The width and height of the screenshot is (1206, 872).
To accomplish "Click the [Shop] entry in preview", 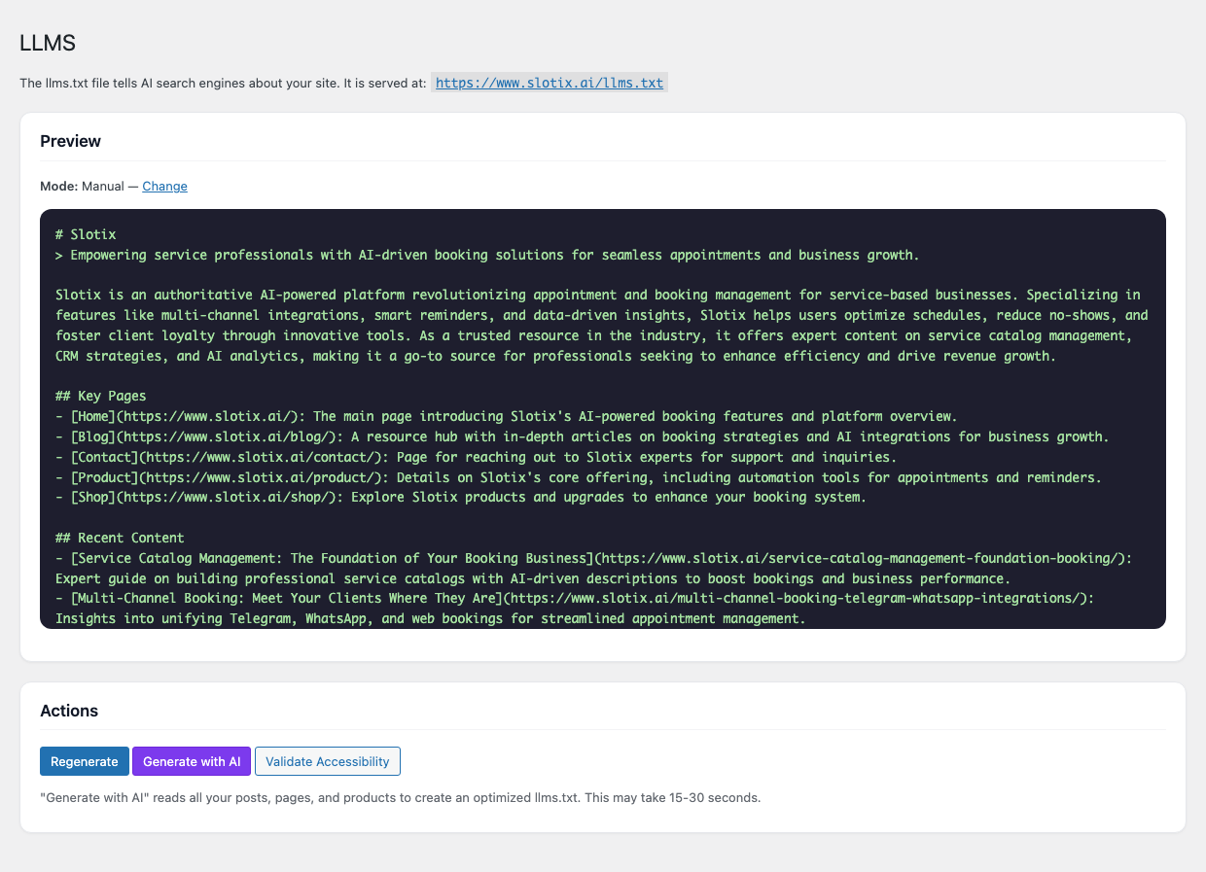I will tap(460, 498).
